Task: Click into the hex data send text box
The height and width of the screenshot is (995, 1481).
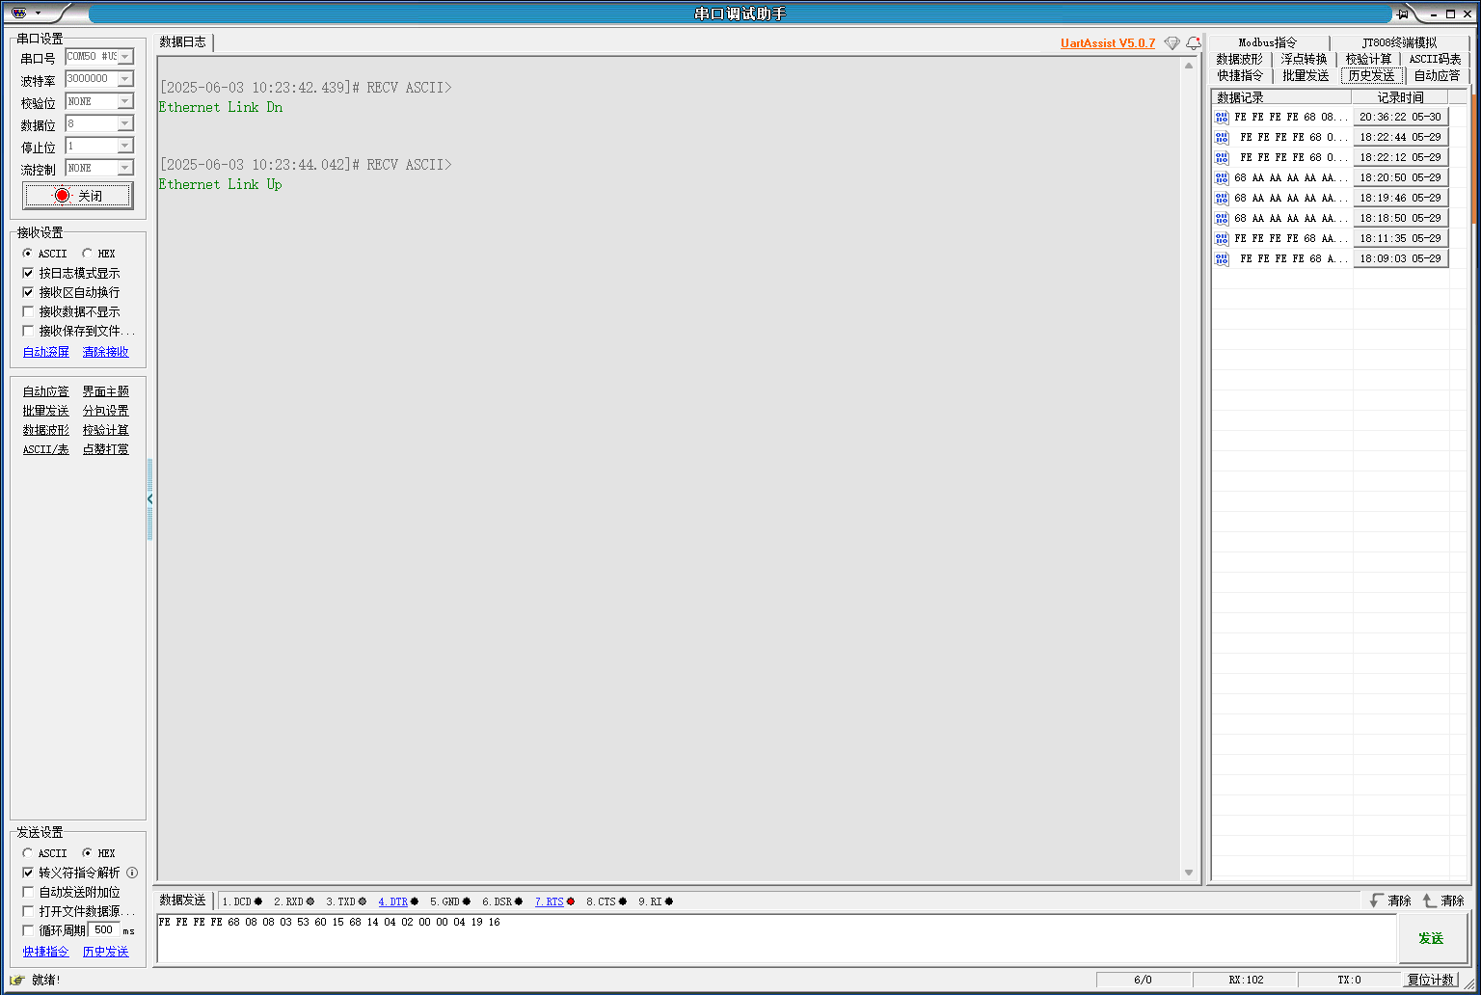Action: point(776,938)
